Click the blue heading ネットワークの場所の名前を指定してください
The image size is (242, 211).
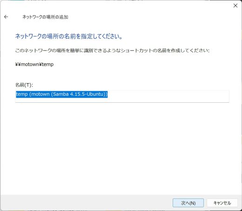point(69,36)
